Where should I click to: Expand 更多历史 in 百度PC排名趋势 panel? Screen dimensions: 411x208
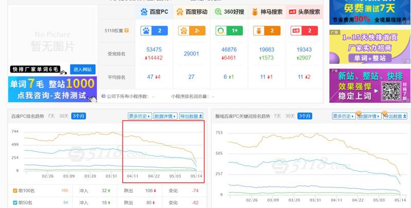point(140,116)
